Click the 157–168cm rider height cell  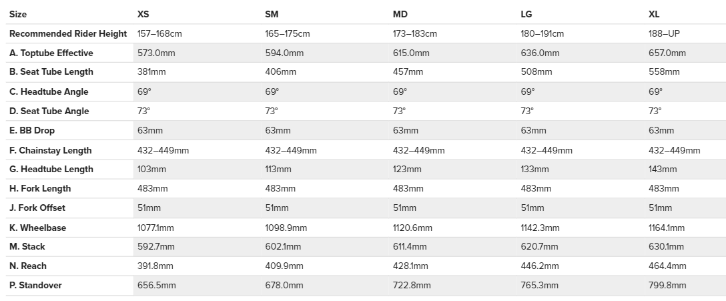coord(159,33)
